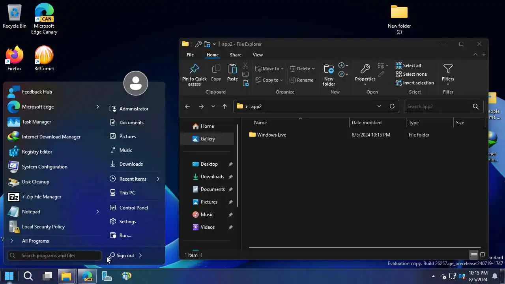Click the Paste shortcut icon
The height and width of the screenshot is (284, 505).
tap(245, 83)
